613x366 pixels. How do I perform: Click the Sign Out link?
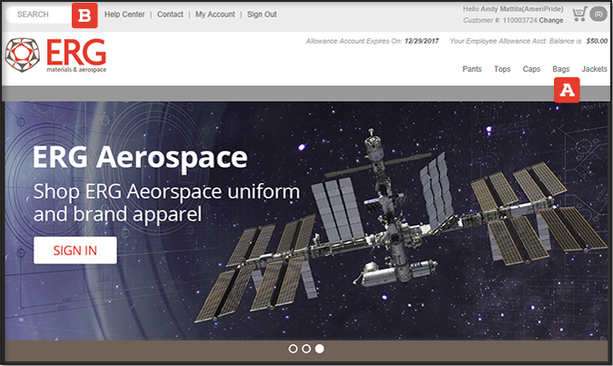pyautogui.click(x=262, y=15)
